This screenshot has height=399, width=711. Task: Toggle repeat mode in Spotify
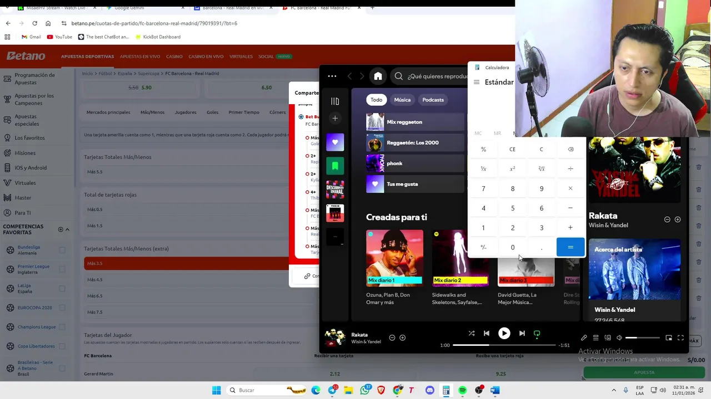pos(537,334)
